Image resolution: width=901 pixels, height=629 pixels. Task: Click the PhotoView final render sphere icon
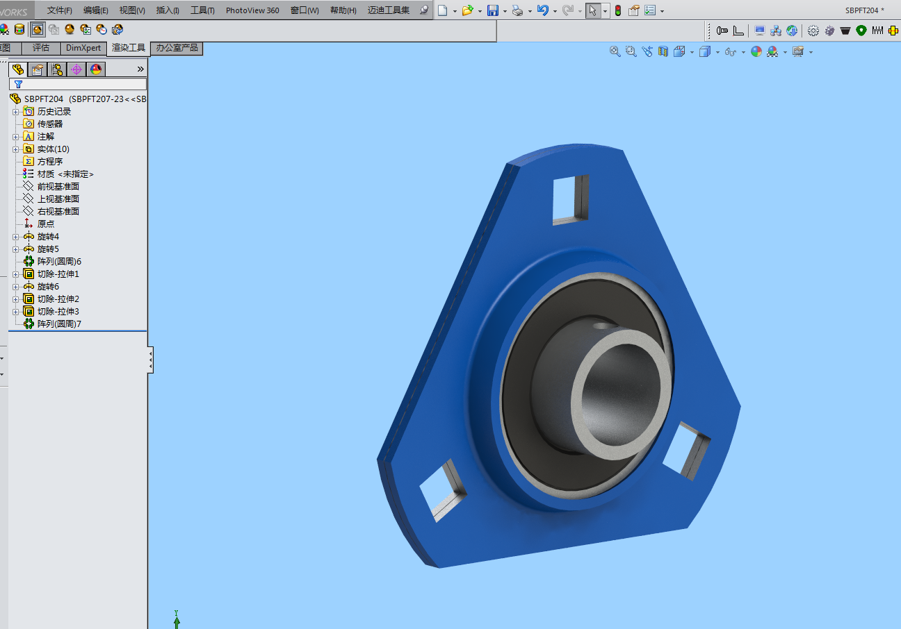70,29
